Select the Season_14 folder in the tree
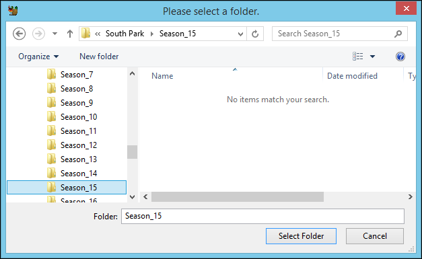This screenshot has width=422, height=259. (79, 174)
